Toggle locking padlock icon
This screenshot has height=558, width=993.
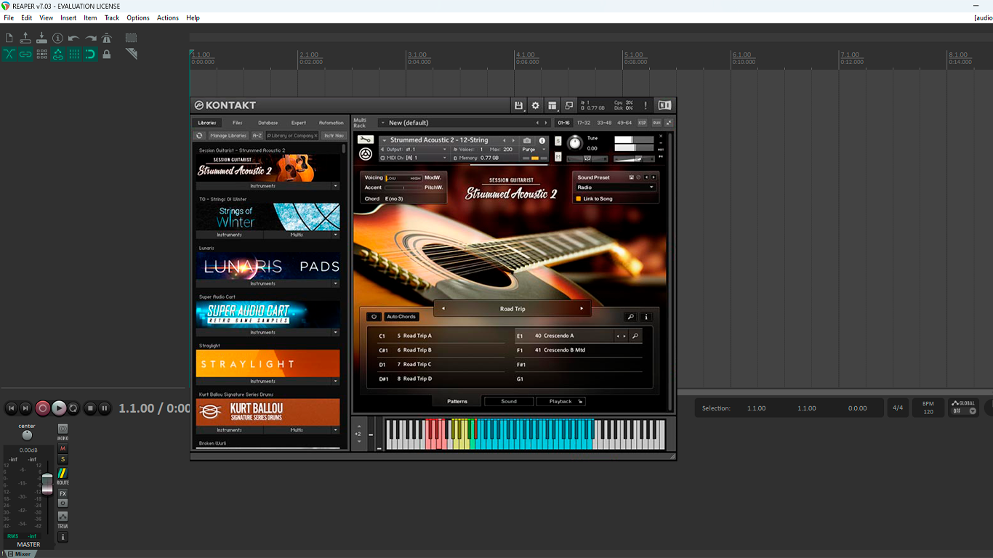point(107,54)
